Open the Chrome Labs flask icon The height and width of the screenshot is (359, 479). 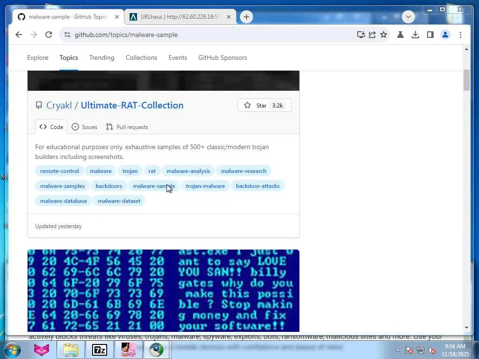pyautogui.click(x=400, y=35)
